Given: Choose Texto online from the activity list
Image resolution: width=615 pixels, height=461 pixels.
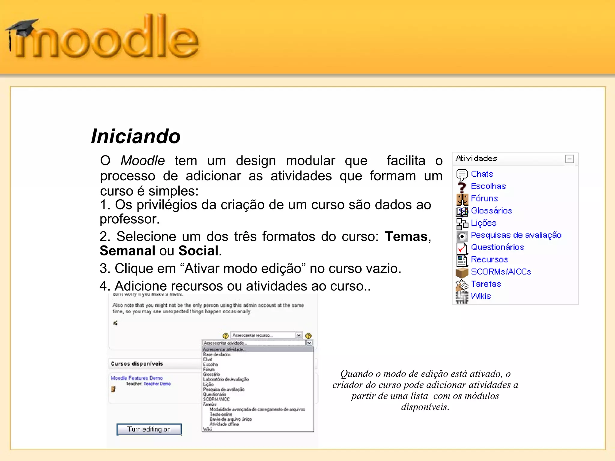Looking at the screenshot, I should click(x=221, y=414).
